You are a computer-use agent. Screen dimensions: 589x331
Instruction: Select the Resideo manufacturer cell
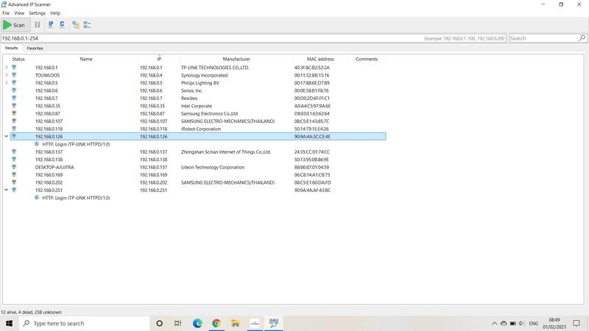click(x=189, y=98)
